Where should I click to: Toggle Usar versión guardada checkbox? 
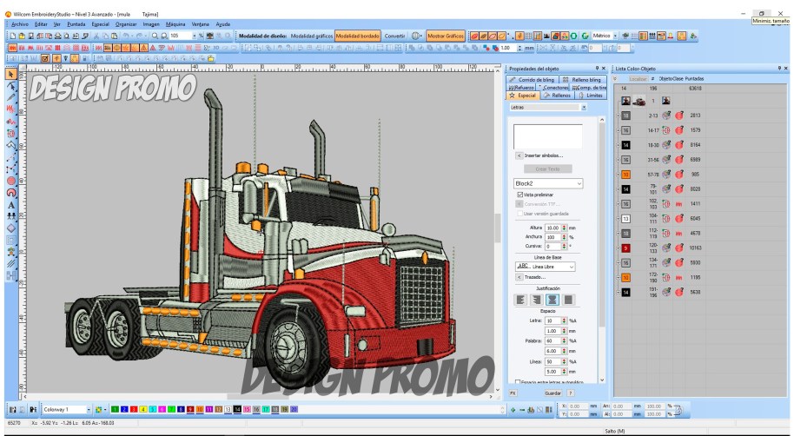[520, 214]
